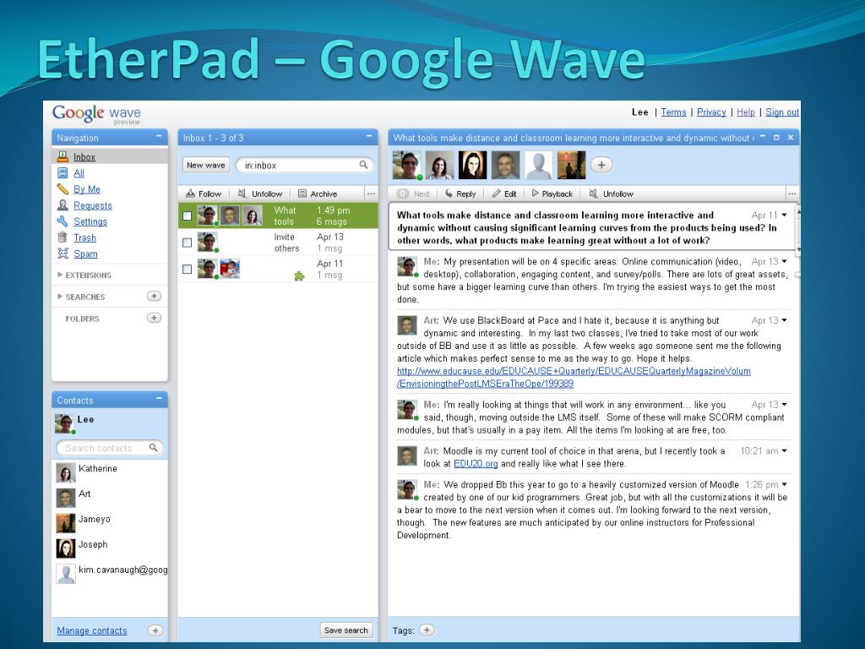This screenshot has height=649, width=865.
Task: Click Unfollow in the wave toolbar
Action: (x=612, y=194)
